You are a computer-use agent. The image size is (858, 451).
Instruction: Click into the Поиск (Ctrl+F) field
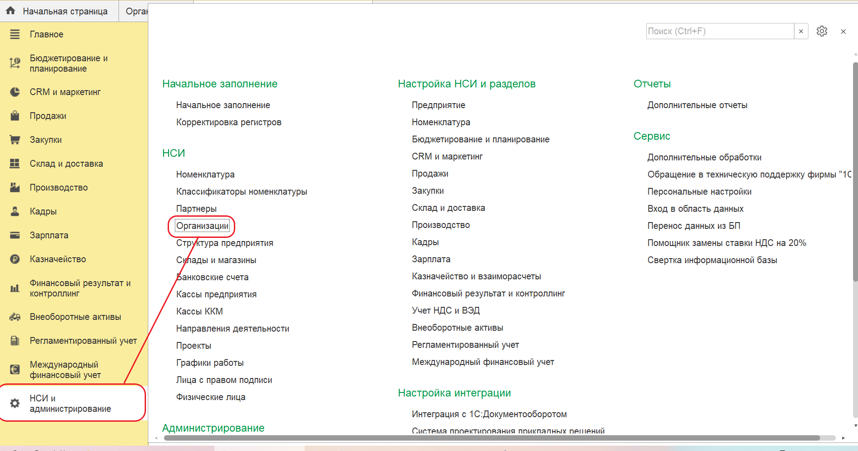(720, 31)
